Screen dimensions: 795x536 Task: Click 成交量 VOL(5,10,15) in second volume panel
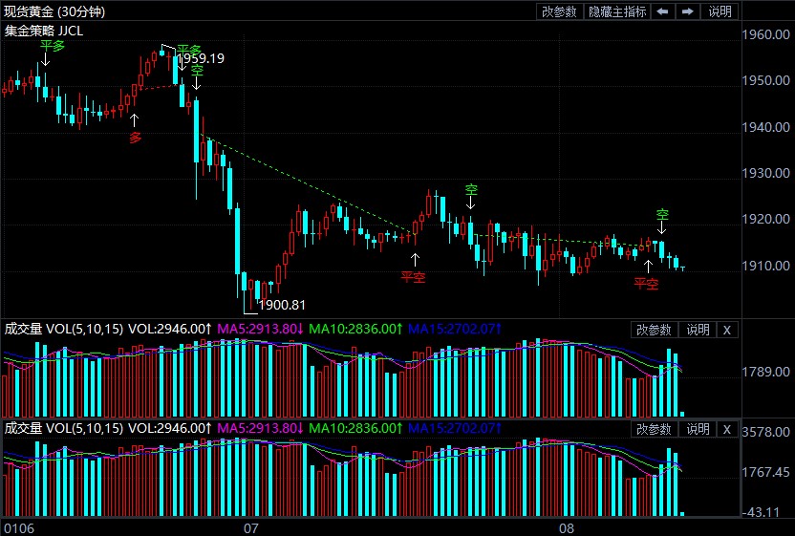64,428
